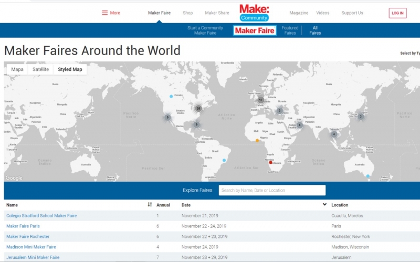Click the location Cuautla, Morelos

(x=347, y=216)
